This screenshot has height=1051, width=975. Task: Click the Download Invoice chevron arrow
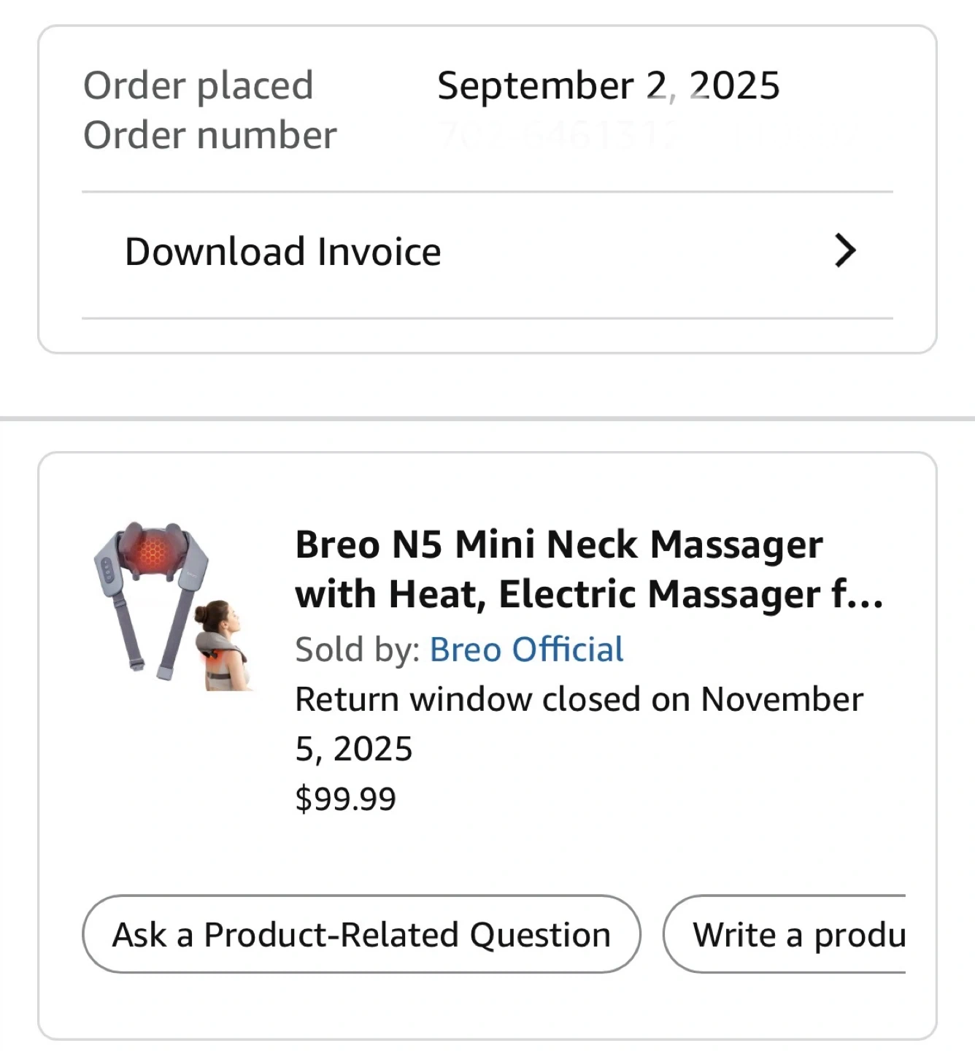point(844,251)
